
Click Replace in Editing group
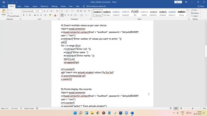[x=195, y=13]
